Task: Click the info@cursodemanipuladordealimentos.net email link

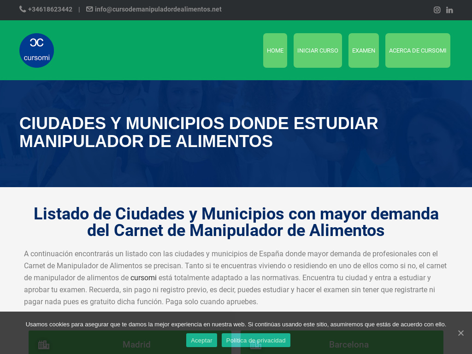Action: click(158, 9)
